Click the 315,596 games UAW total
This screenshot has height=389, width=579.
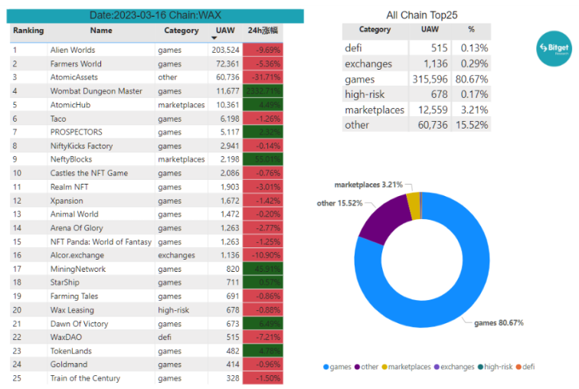[x=430, y=80]
